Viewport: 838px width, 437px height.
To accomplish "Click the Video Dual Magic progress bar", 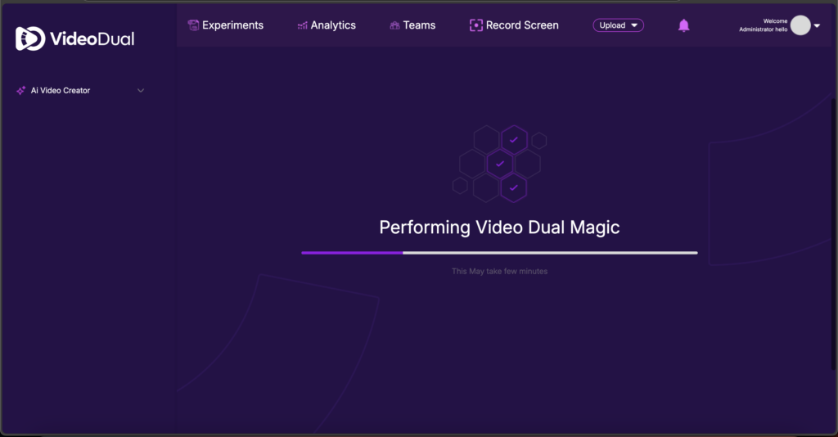I will (x=499, y=253).
